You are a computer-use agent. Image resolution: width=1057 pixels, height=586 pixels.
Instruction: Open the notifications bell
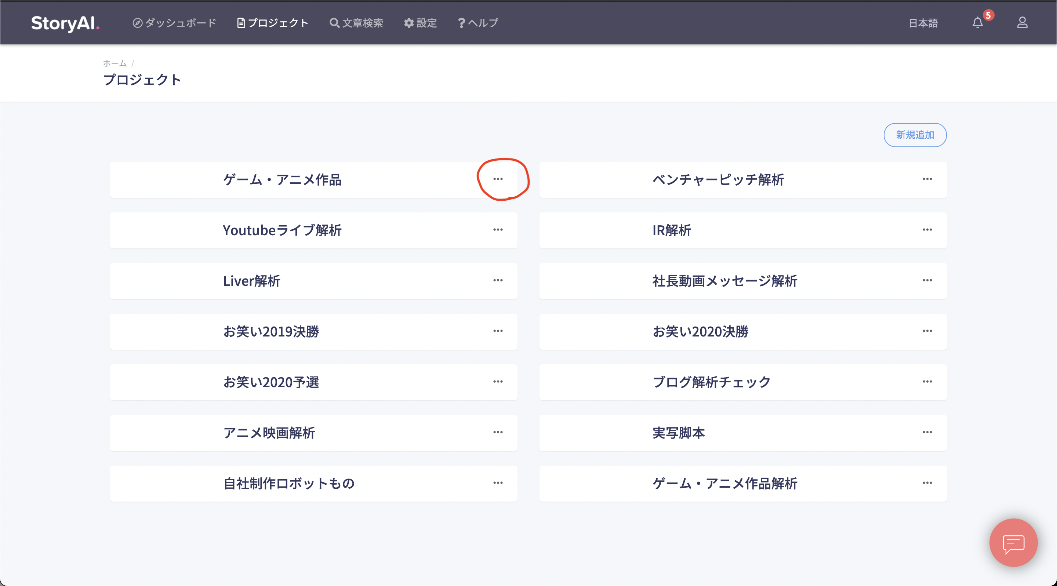978,23
